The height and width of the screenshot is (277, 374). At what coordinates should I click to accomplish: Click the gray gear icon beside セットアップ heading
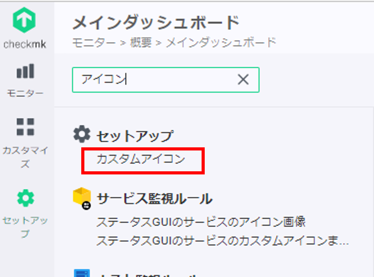click(82, 134)
